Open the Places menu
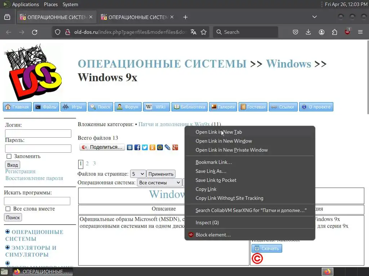The image size is (369, 276). click(51, 4)
